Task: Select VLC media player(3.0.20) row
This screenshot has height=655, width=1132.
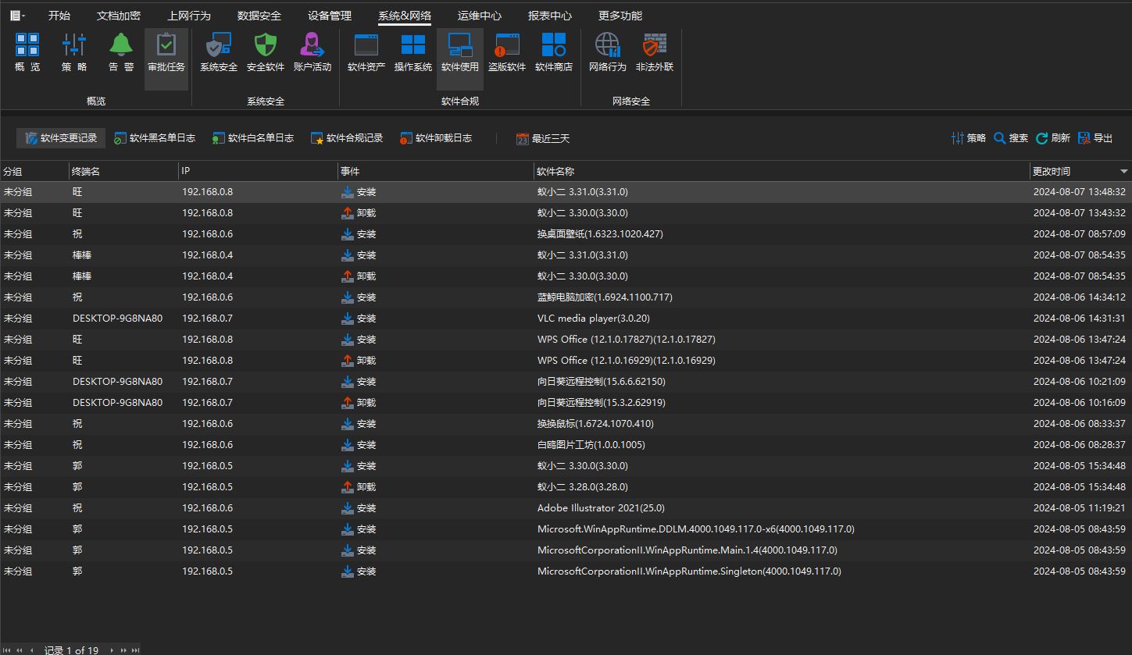Action: tap(566, 318)
